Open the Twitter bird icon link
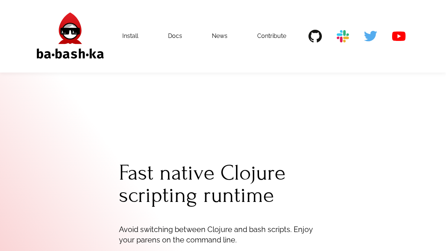The width and height of the screenshot is (446, 251). [371, 36]
